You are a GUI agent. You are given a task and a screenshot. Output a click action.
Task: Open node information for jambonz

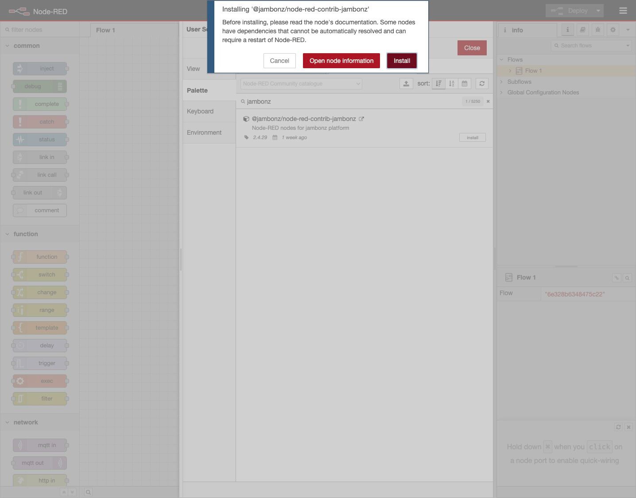coord(341,61)
